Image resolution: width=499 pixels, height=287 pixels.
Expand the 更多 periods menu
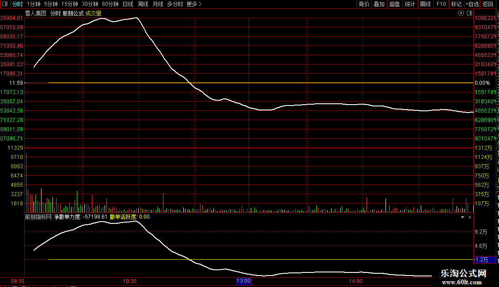194,4
